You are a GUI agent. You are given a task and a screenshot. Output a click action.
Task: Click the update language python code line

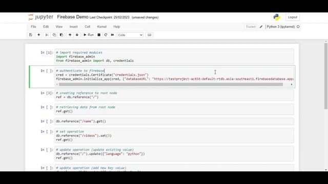(x=100, y=154)
